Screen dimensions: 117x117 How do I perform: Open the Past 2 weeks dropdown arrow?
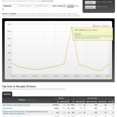point(64,6)
